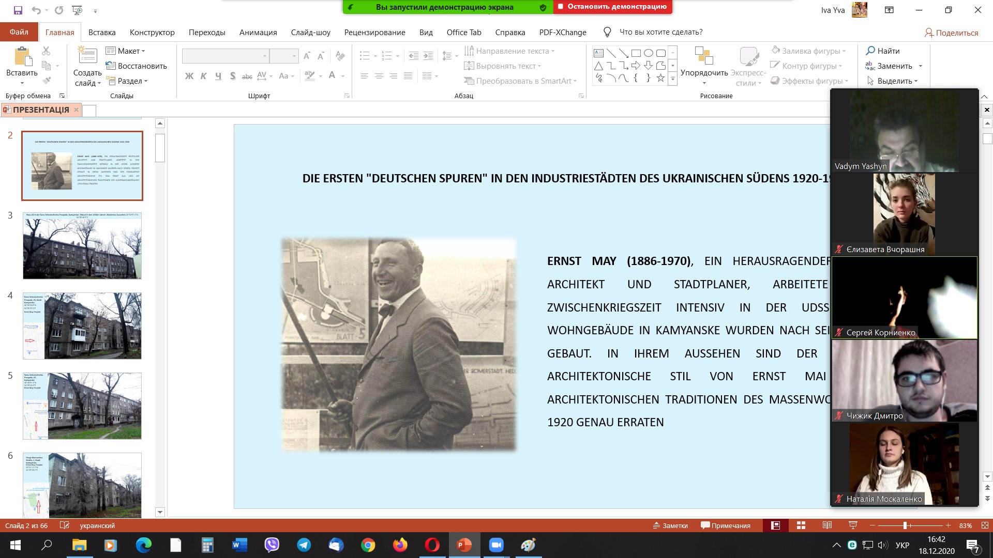Toggle align text left
Screen dimensions: 993x558
(x=365, y=76)
